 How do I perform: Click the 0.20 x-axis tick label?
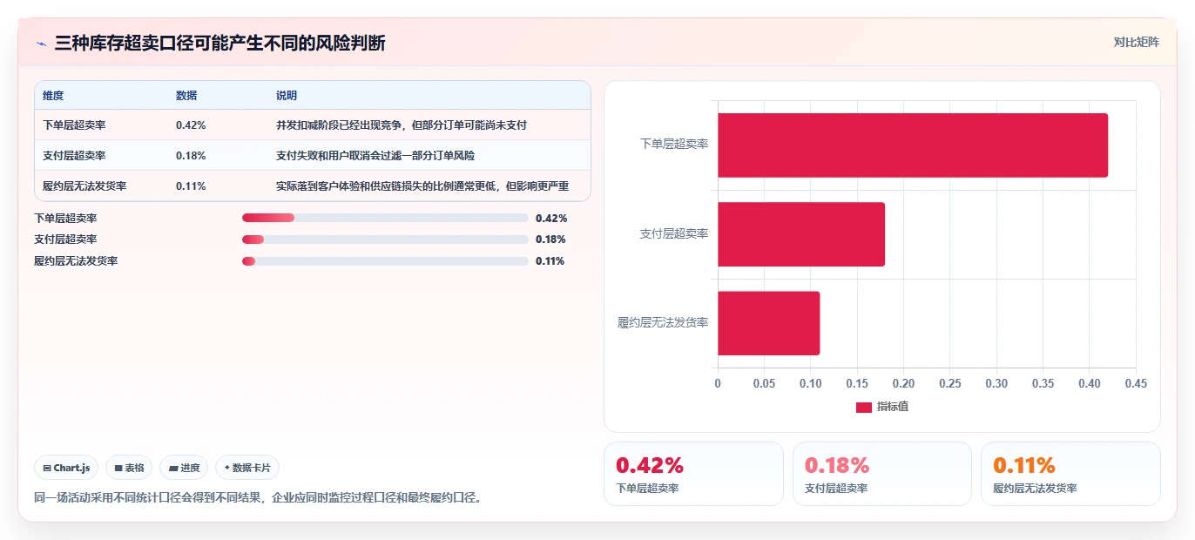903,383
